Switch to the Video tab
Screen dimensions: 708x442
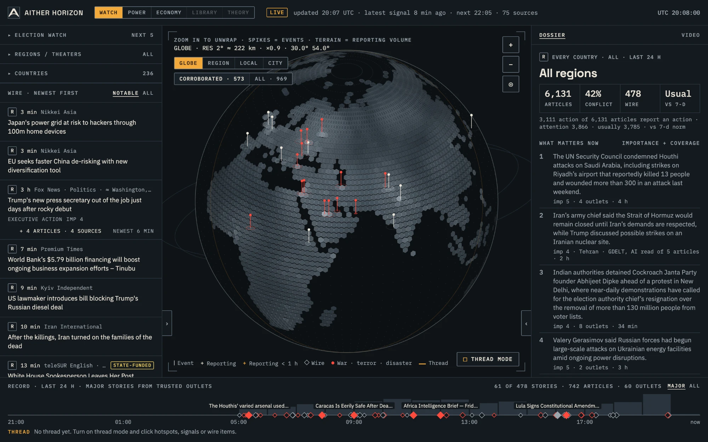(x=690, y=35)
